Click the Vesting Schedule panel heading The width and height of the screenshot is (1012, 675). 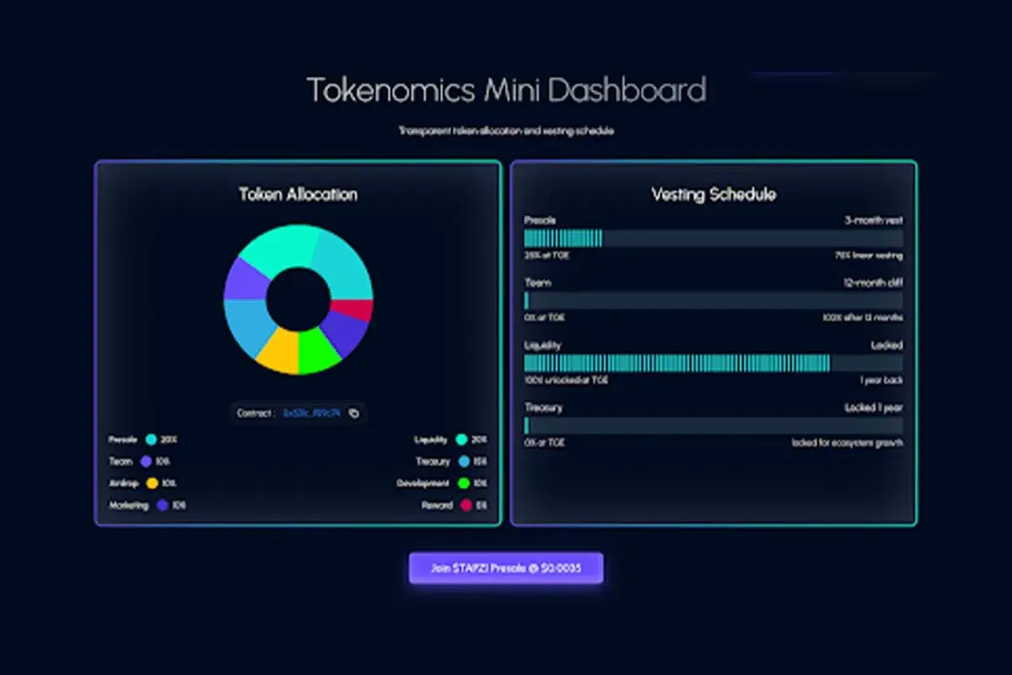pyautogui.click(x=713, y=195)
